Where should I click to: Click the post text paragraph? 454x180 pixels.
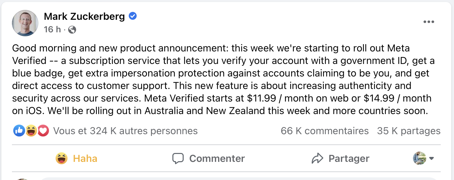[x=223, y=79]
